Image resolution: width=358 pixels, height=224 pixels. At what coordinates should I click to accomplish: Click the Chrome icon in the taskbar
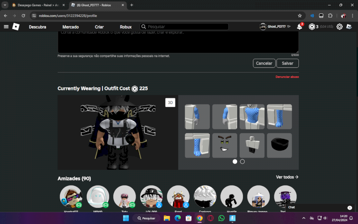pos(200,218)
